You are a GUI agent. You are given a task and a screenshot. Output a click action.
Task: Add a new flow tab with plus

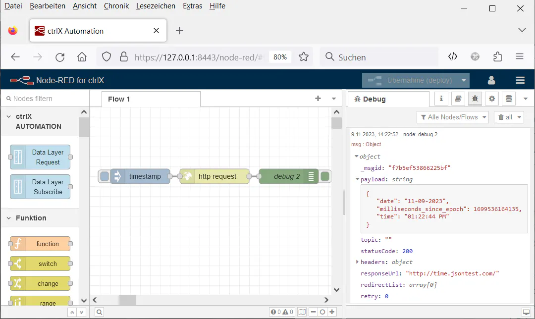coord(318,99)
